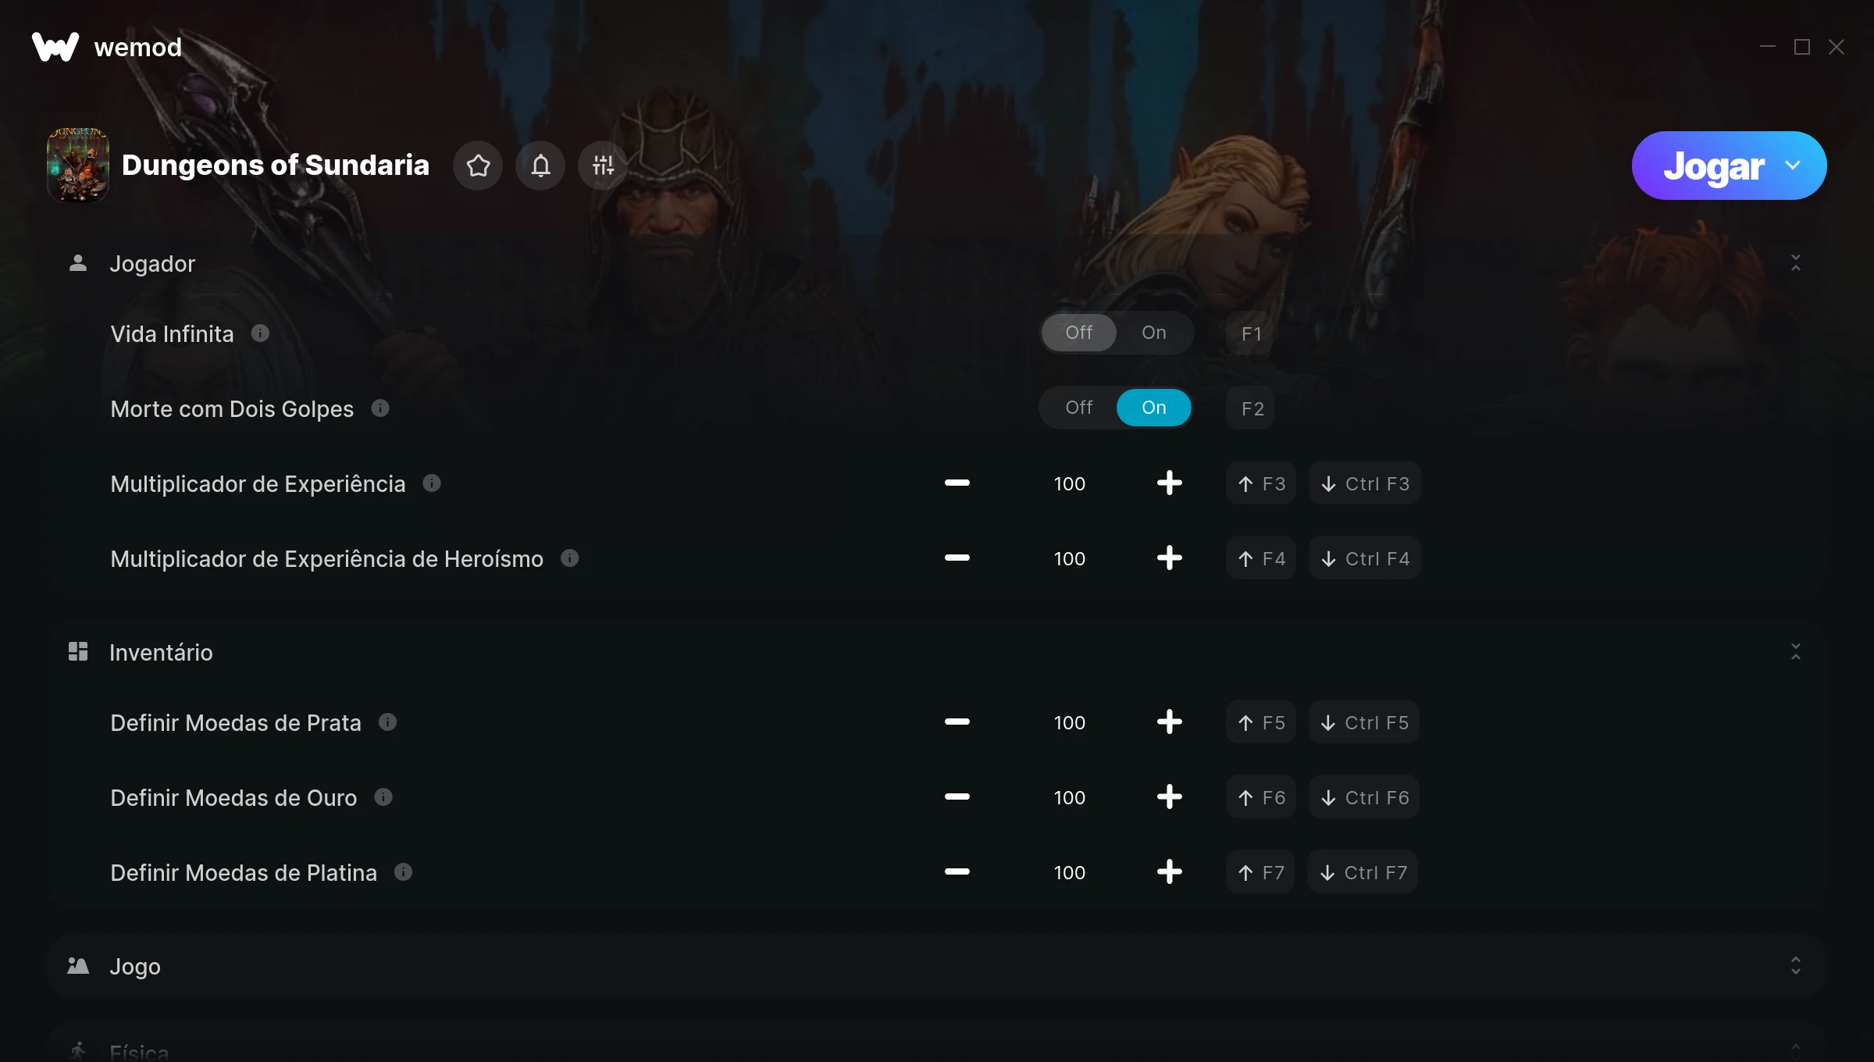Collapse the Inventário section
Image resolution: width=1874 pixels, height=1062 pixels.
pos(1795,652)
